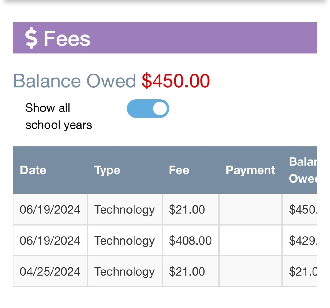Click the Balance Owed column header
The image size is (330, 308).
(303, 170)
